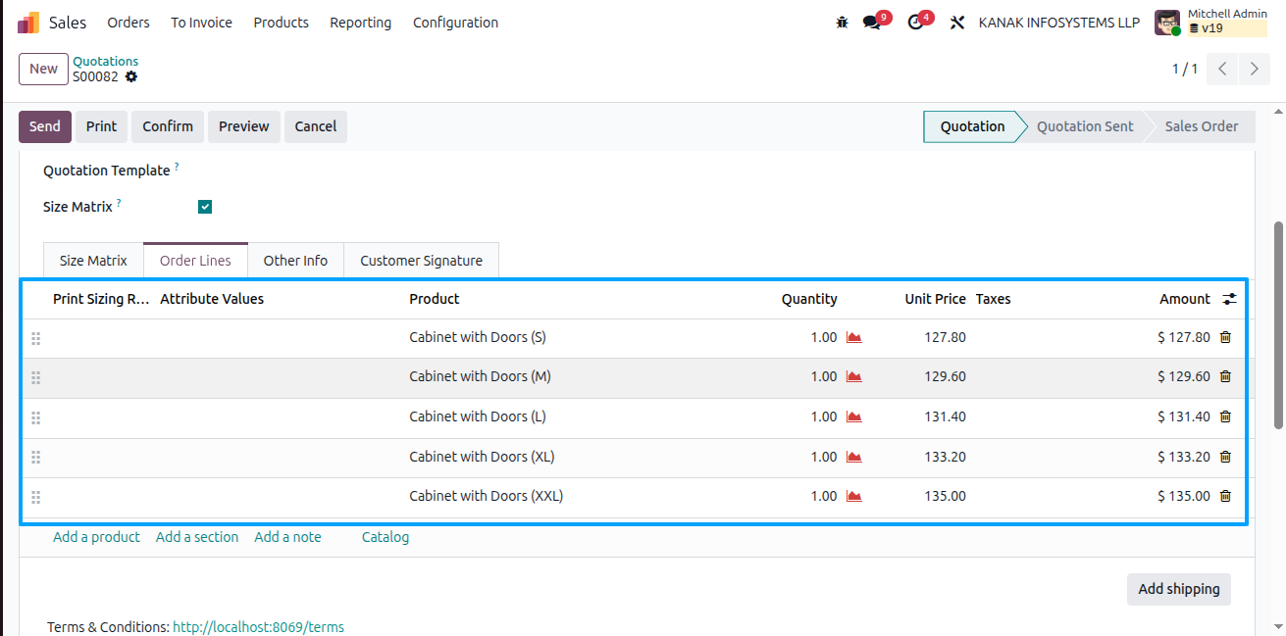
Task: Go to previous record arrow
Action: click(x=1222, y=69)
